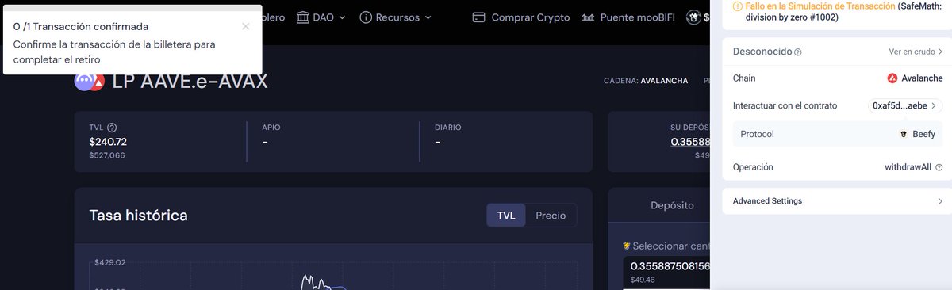952x290 pixels.
Task: Open Puente mooBIFI bridge page
Action: click(629, 17)
